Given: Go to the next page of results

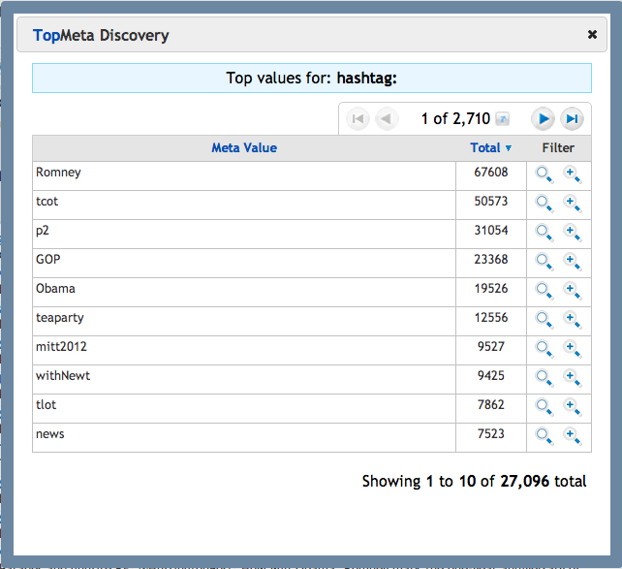Looking at the screenshot, I should 544,118.
